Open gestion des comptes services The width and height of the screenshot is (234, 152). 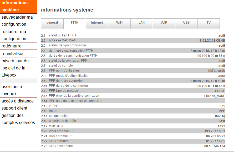click(18, 119)
